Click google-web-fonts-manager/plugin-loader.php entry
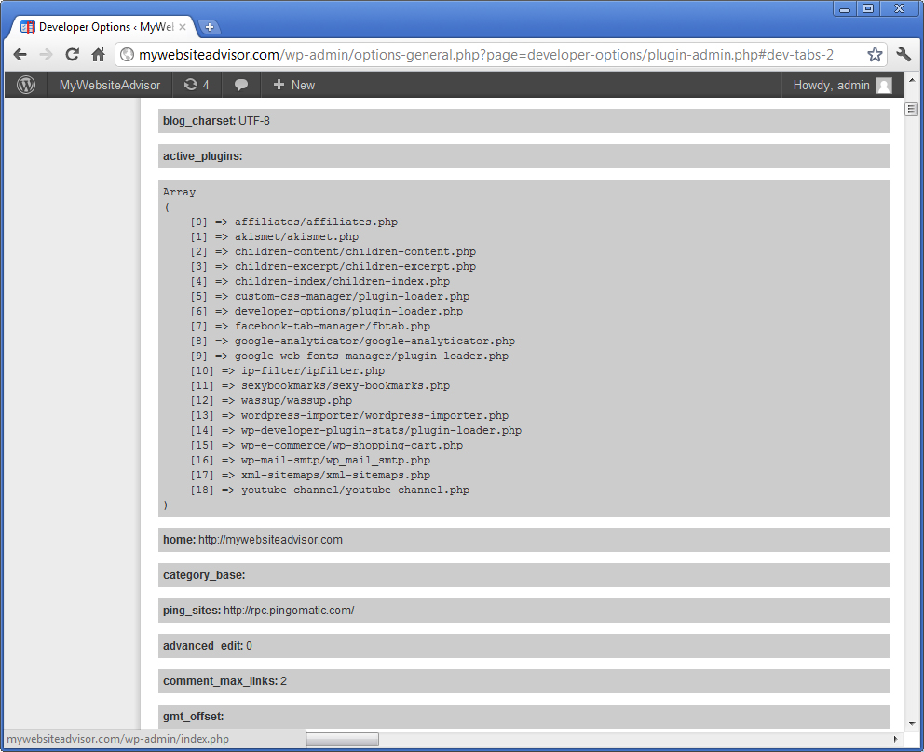 click(372, 356)
